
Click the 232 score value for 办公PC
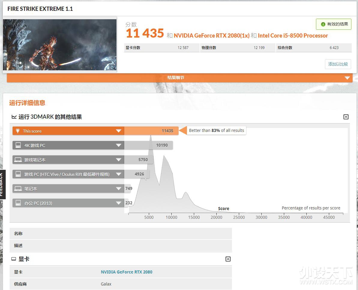(x=129, y=203)
